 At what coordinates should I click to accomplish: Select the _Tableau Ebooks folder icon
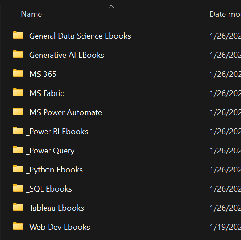coord(18,207)
